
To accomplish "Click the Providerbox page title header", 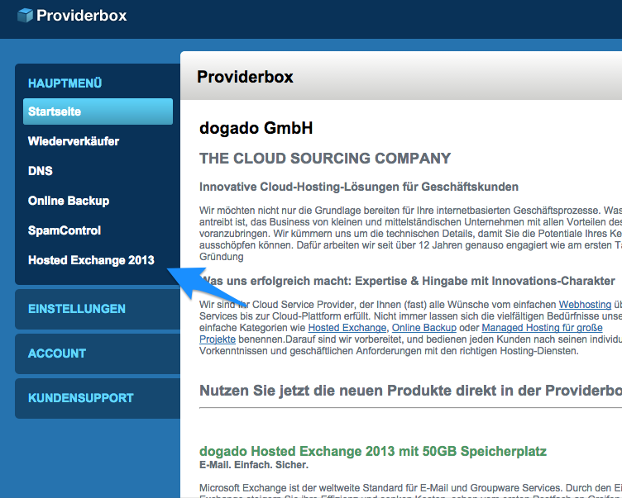I will click(x=245, y=78).
